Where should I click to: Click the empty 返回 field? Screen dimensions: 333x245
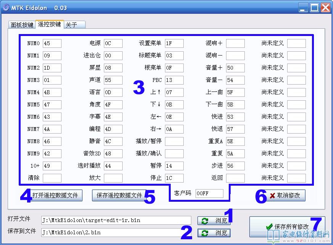point(236,178)
